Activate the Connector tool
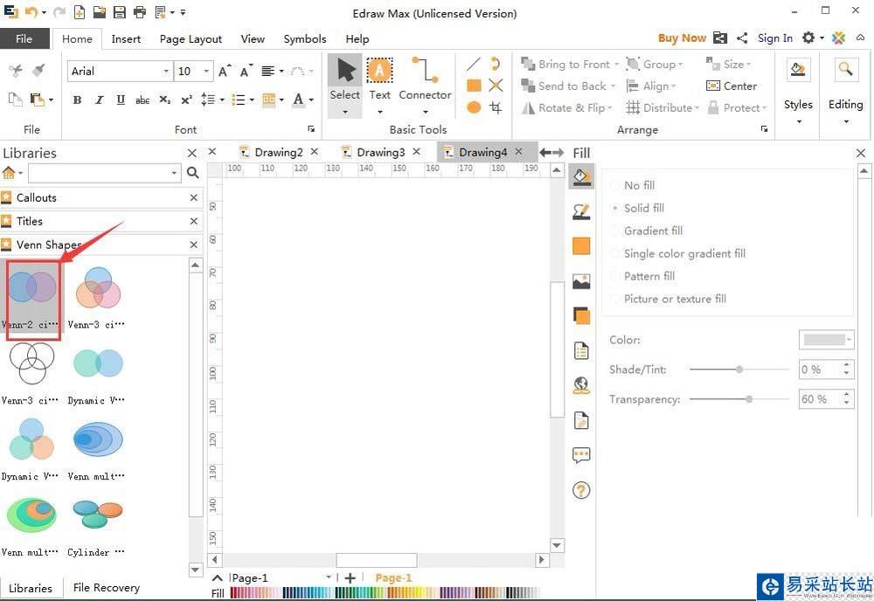 click(425, 79)
